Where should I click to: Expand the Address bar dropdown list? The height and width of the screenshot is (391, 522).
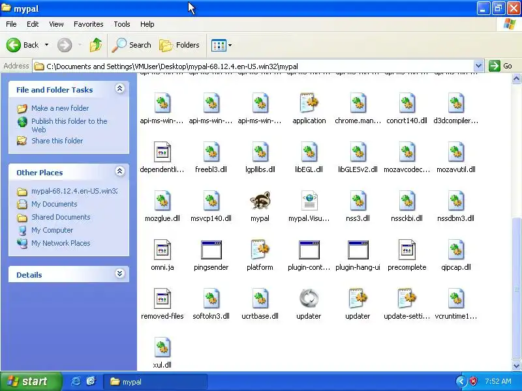pyautogui.click(x=478, y=66)
